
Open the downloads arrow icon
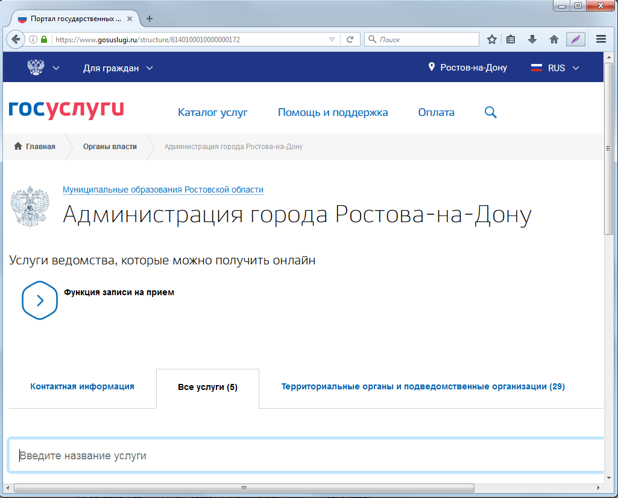pyautogui.click(x=532, y=39)
